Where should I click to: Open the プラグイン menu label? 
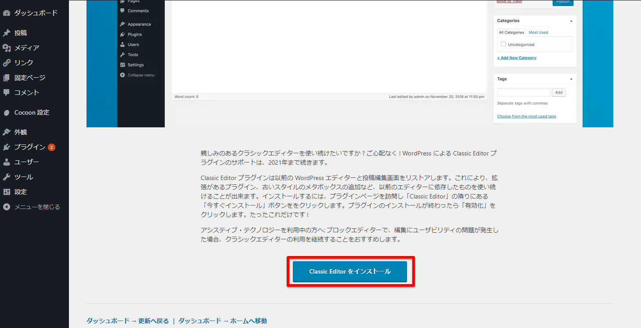tap(30, 147)
